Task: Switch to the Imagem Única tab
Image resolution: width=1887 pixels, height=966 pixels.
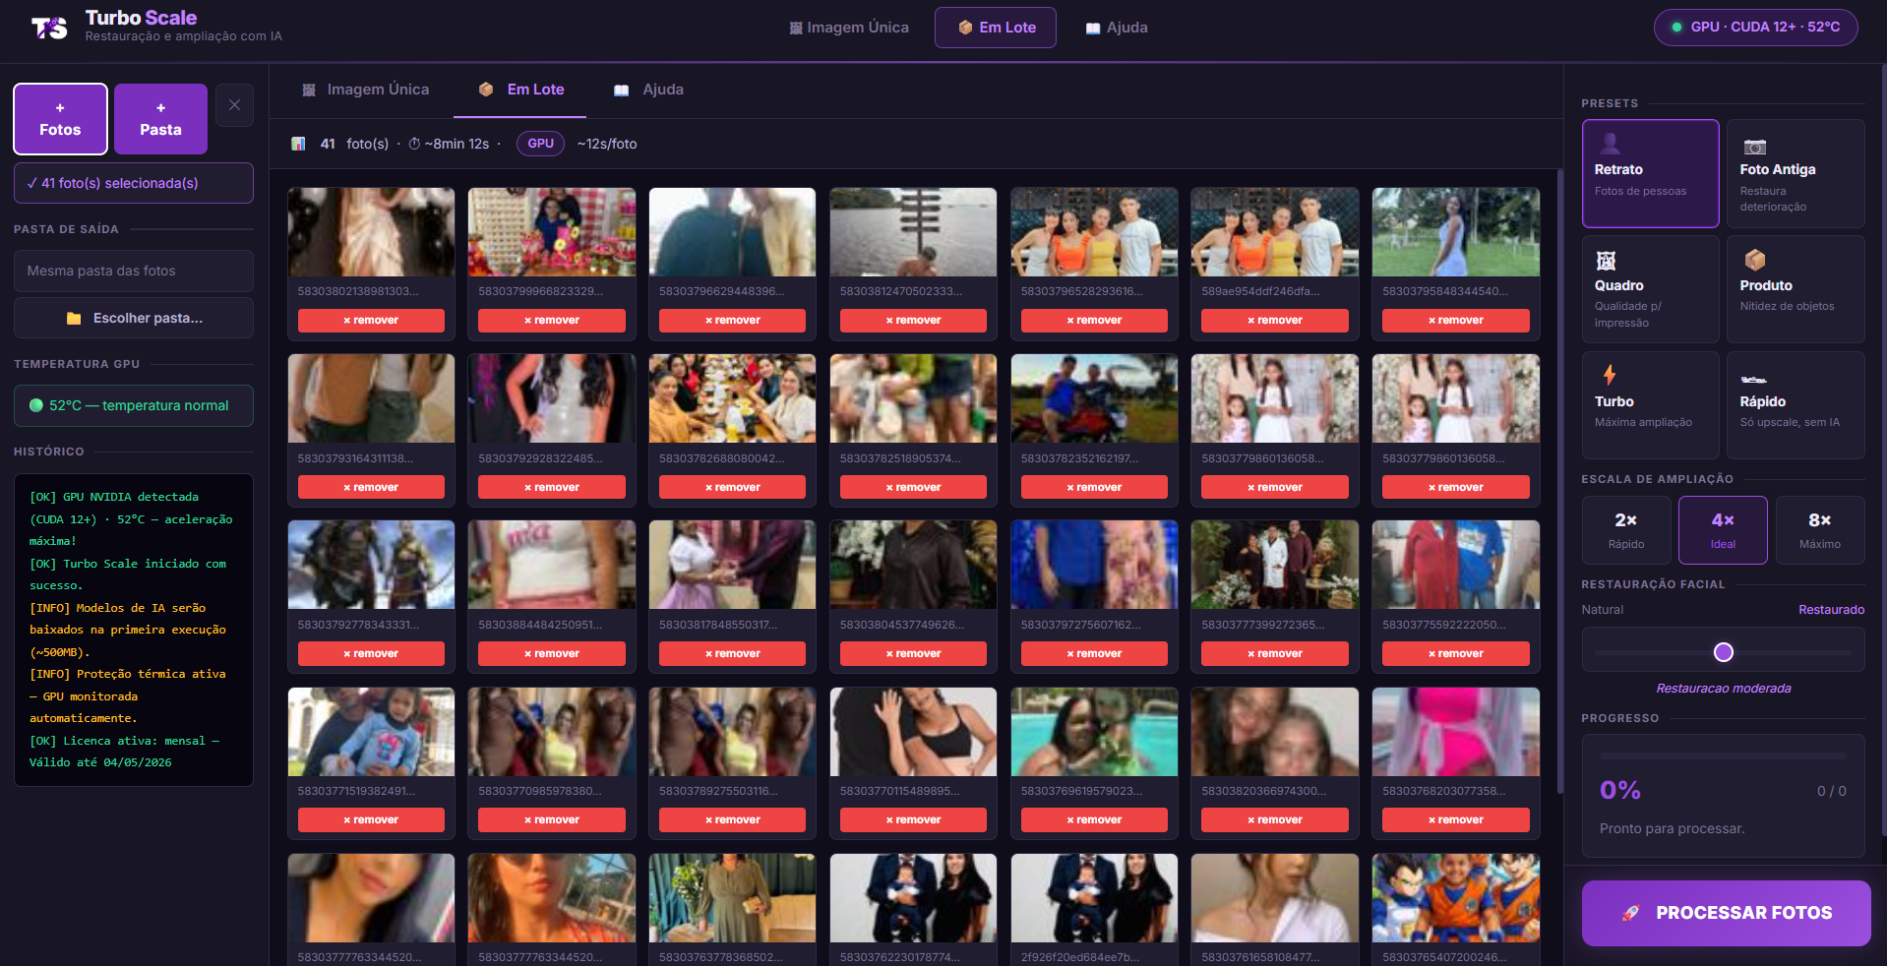Action: pyautogui.click(x=365, y=90)
